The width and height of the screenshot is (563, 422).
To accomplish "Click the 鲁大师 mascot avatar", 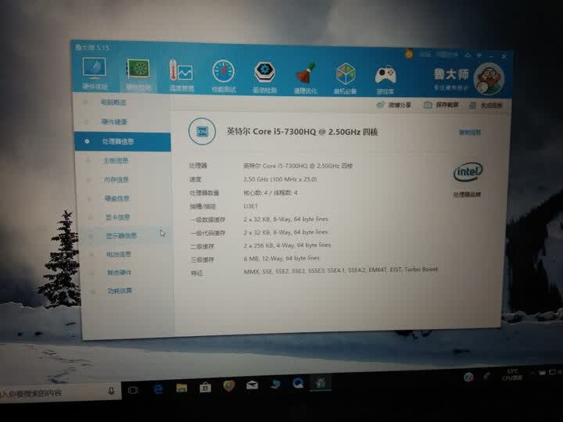I will (489, 79).
